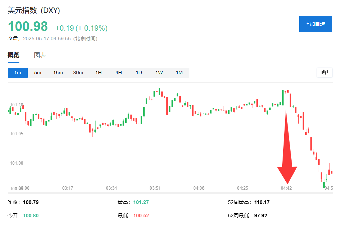
Task: Click the 03:17 time axis label
Action: 68,188
